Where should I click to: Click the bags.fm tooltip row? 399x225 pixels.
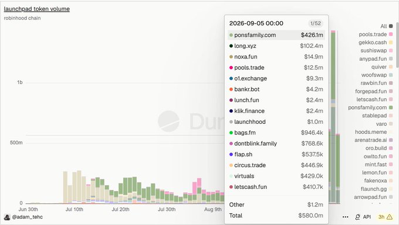coord(276,133)
